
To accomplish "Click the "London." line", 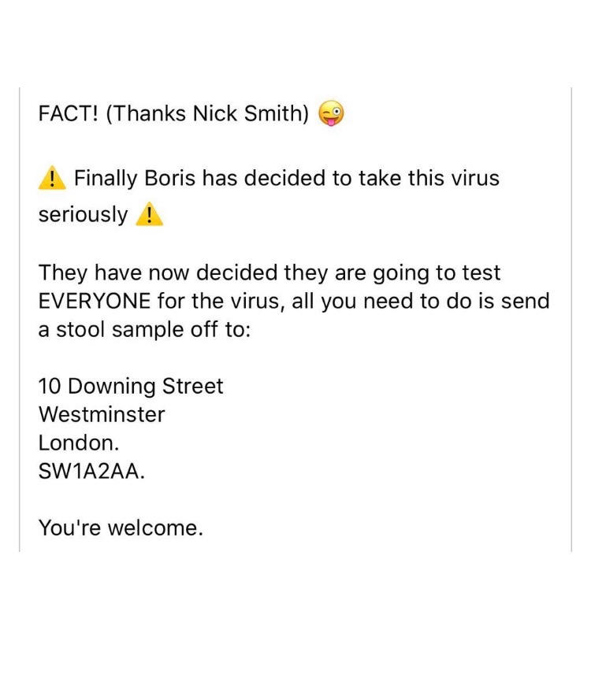I will tap(78, 443).
